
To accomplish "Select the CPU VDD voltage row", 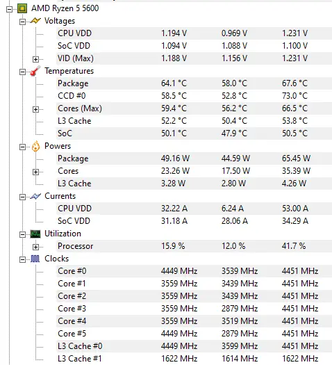I will (194, 33).
